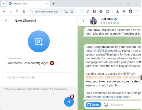The height and width of the screenshot is (110, 142).
Task: Maximize the browser window
Action: [x=128, y=4]
